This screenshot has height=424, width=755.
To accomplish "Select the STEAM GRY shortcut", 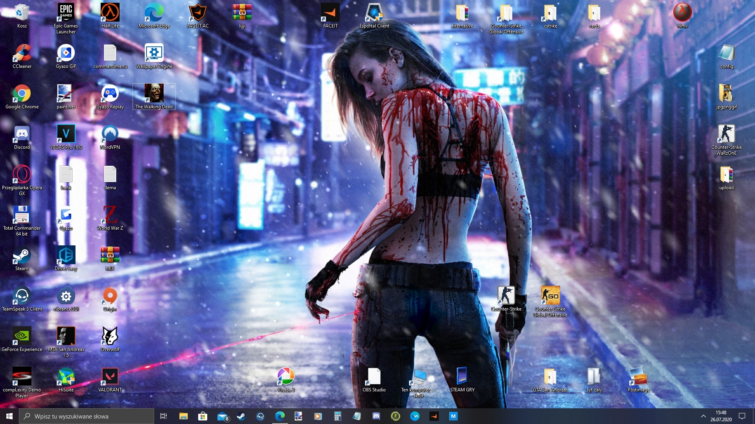I will (x=462, y=380).
